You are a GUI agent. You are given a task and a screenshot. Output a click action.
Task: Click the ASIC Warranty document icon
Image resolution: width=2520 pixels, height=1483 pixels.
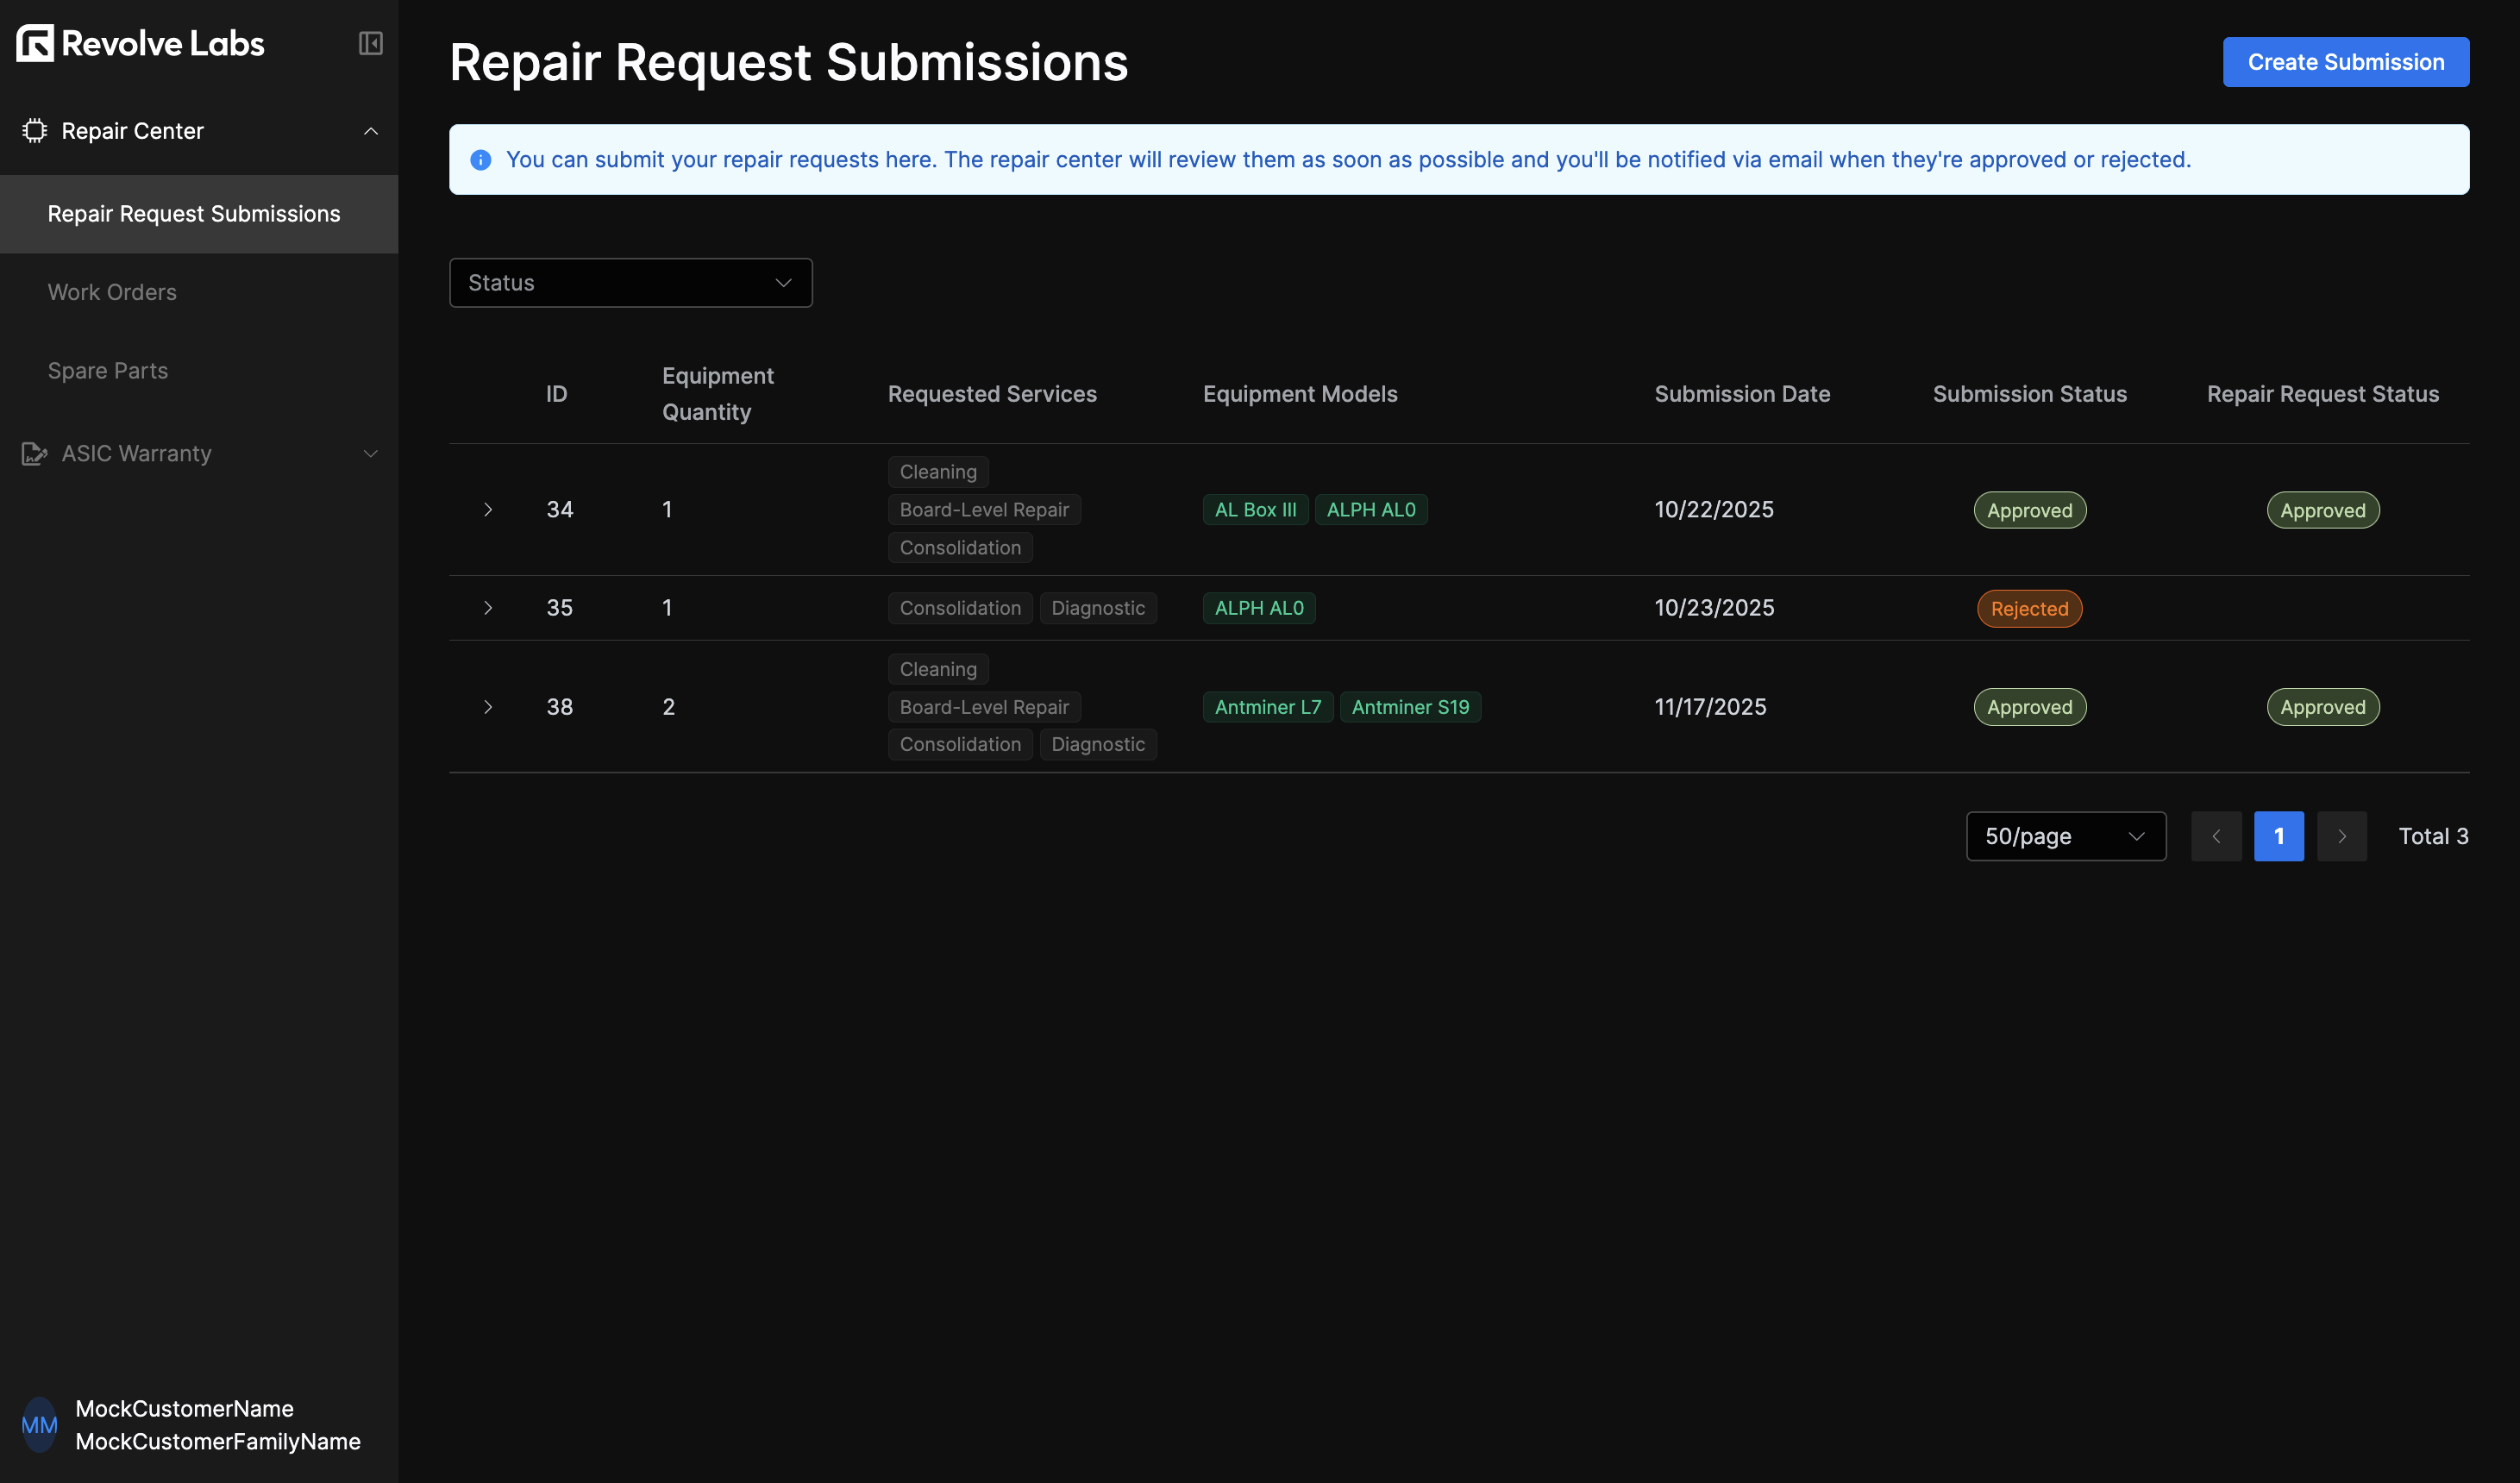pos(33,453)
